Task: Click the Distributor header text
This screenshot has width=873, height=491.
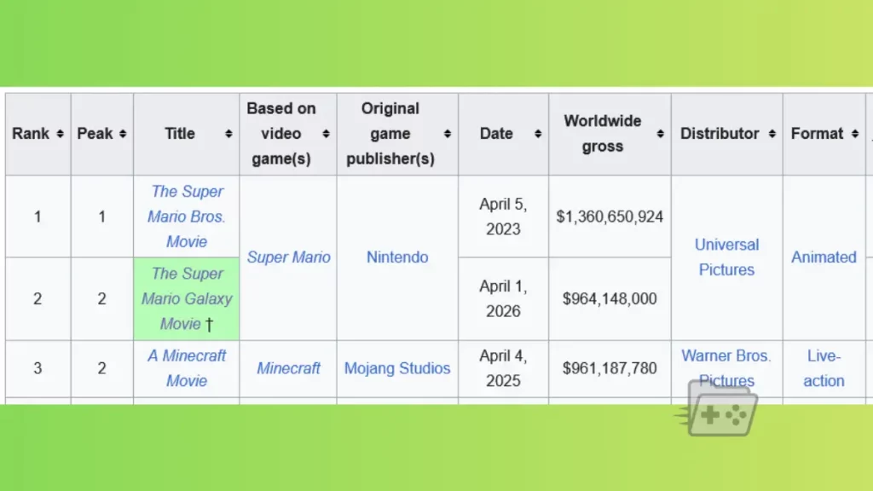Action: 720,134
